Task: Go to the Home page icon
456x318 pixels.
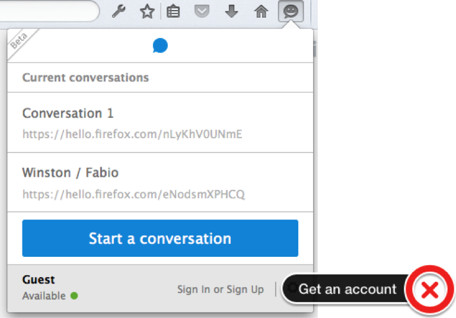Action: coord(261,12)
